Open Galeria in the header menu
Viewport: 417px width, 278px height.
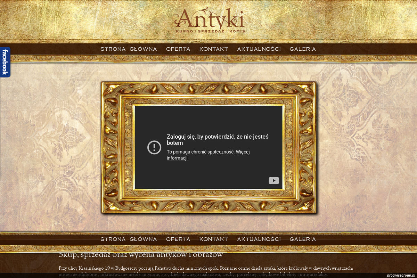click(303, 49)
